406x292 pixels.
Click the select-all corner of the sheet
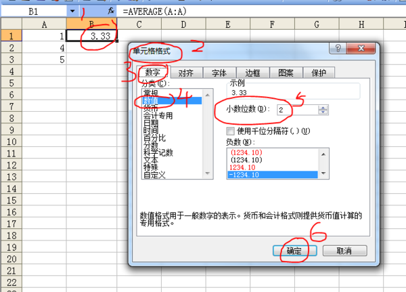click(11, 24)
